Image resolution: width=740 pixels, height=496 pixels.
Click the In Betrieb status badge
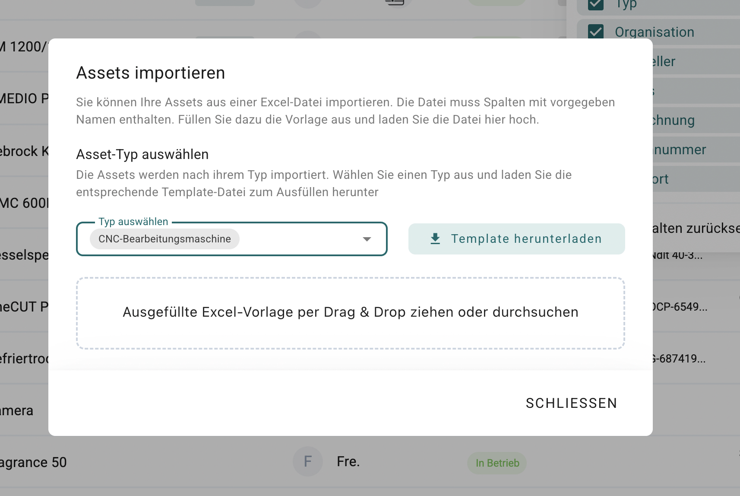497,463
